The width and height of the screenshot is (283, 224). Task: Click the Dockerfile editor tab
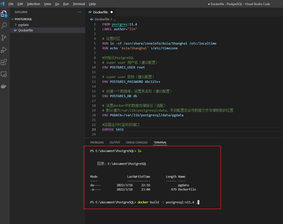click(100, 12)
